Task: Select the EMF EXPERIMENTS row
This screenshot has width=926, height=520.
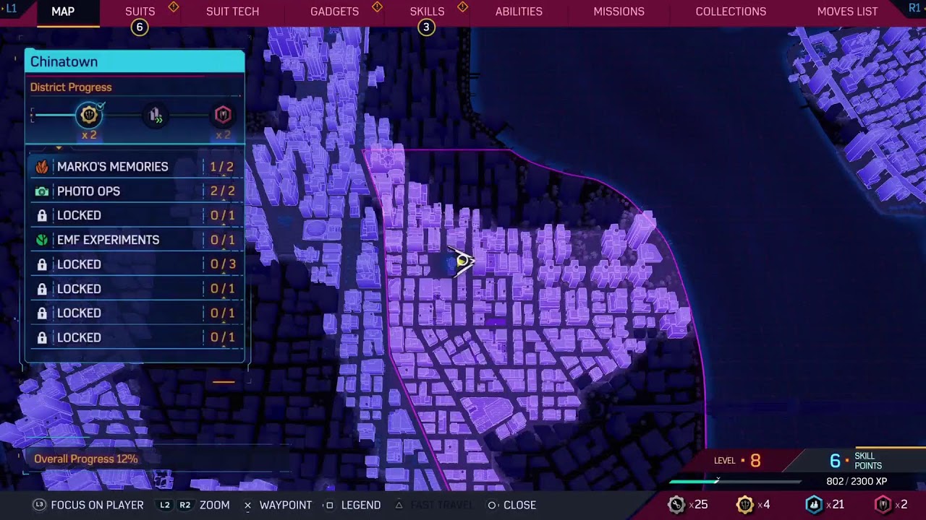Action: click(x=135, y=240)
